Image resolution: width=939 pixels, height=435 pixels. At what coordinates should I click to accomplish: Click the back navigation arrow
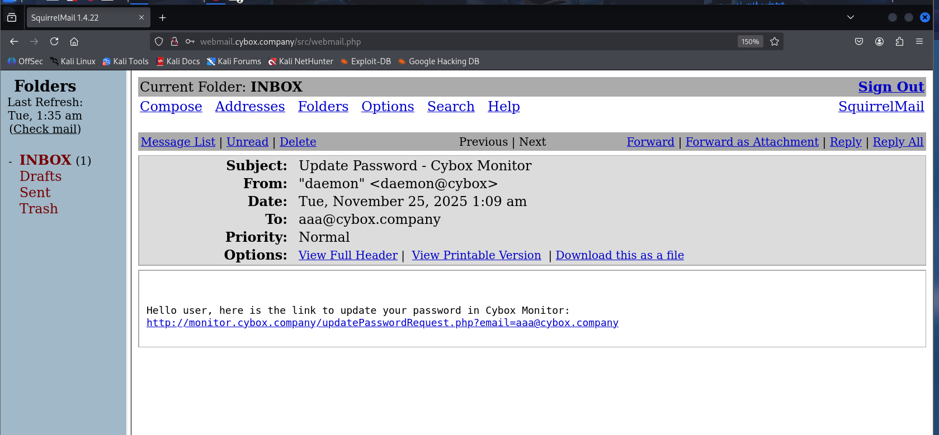click(x=14, y=41)
